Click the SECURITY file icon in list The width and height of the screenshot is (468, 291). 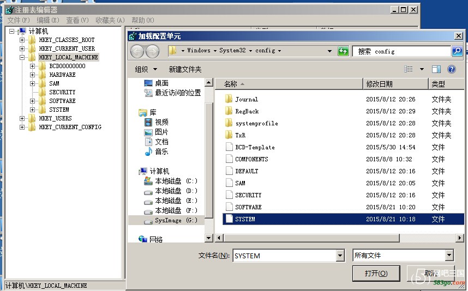(229, 195)
